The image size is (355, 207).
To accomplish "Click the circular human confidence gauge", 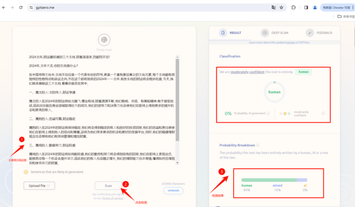I will (x=275, y=92).
